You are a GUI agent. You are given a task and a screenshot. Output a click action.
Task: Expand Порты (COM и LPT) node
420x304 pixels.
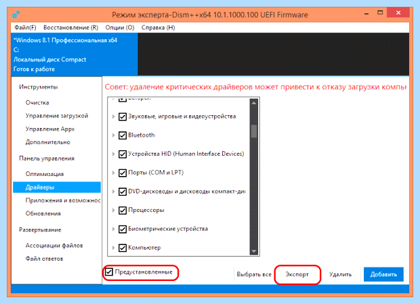coord(113,173)
